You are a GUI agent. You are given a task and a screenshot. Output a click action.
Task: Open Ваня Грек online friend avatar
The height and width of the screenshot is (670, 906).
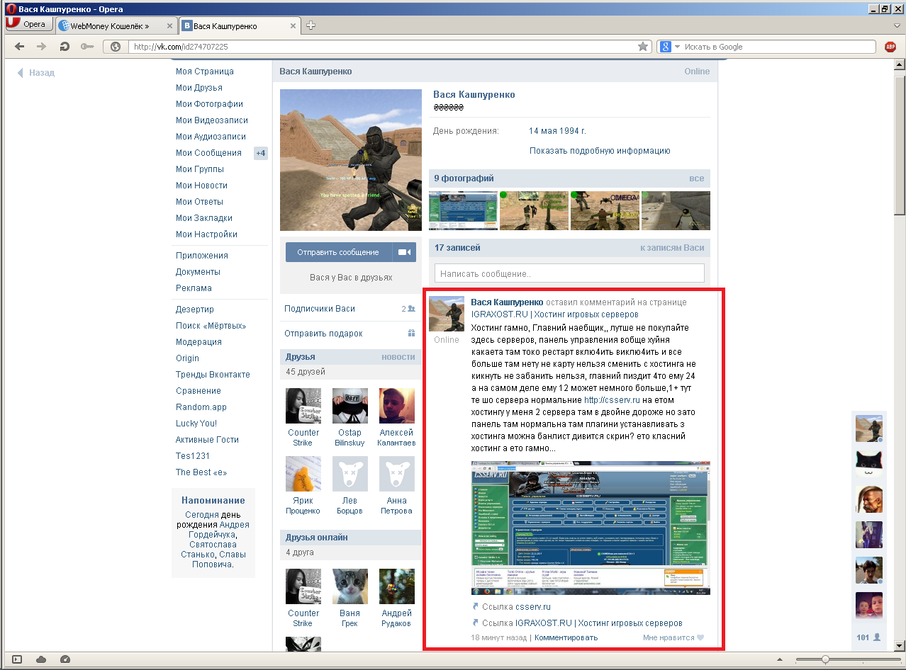[350, 586]
